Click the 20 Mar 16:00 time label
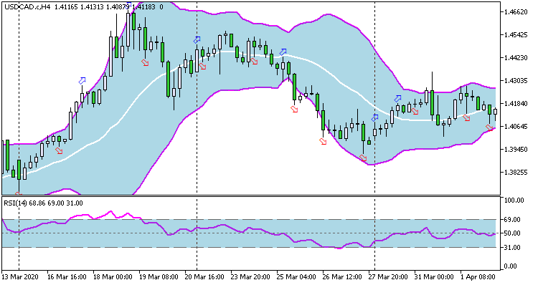Viewport: 538px width, 285px height. click(204, 277)
